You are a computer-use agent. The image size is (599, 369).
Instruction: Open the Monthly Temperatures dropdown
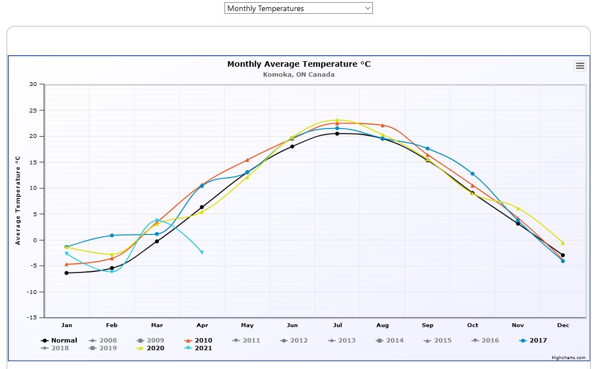(298, 8)
